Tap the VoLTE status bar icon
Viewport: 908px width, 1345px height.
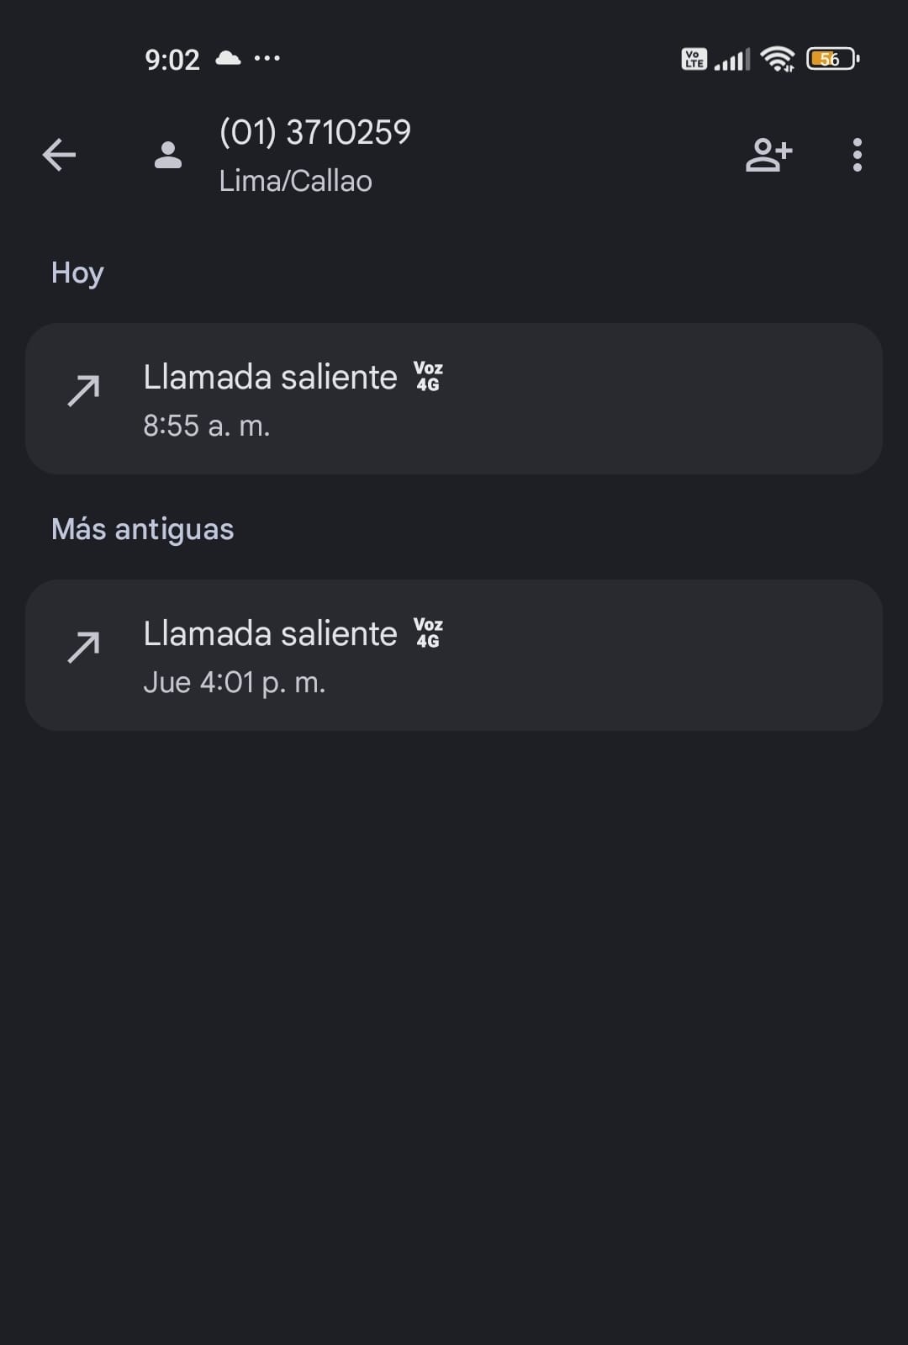[x=694, y=59]
